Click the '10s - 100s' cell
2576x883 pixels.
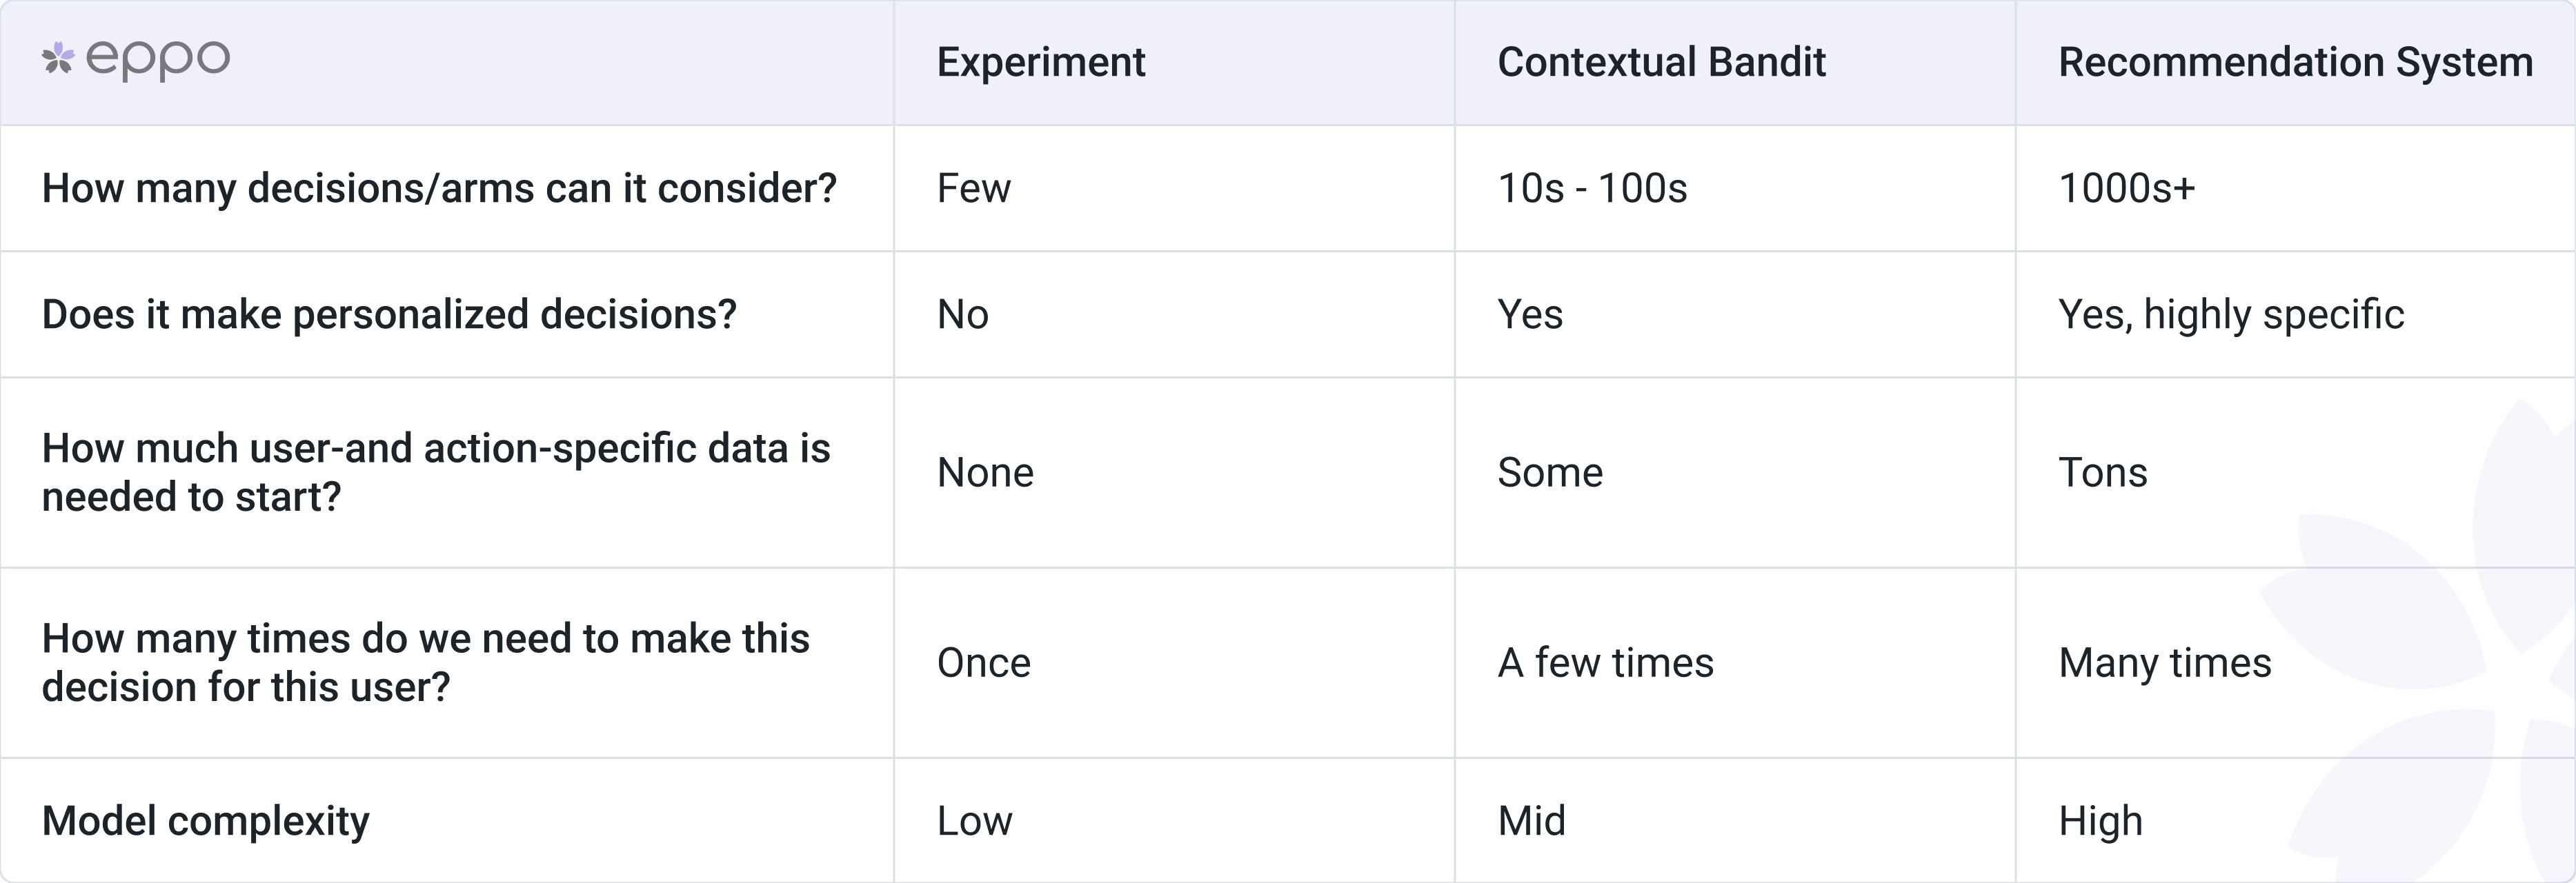click(x=1592, y=187)
